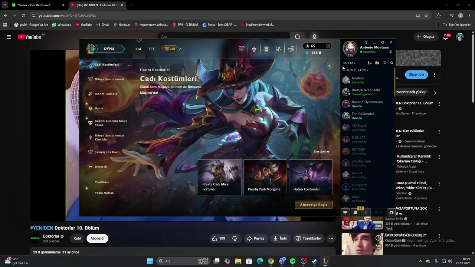Open YouTube notifications bell

(446, 37)
